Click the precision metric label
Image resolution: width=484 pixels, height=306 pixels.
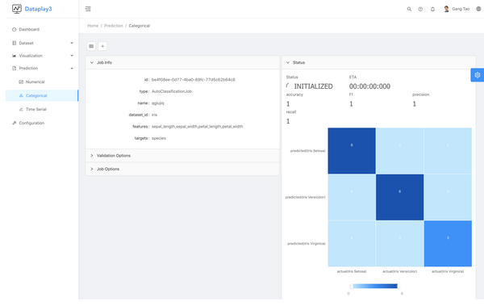pos(421,94)
